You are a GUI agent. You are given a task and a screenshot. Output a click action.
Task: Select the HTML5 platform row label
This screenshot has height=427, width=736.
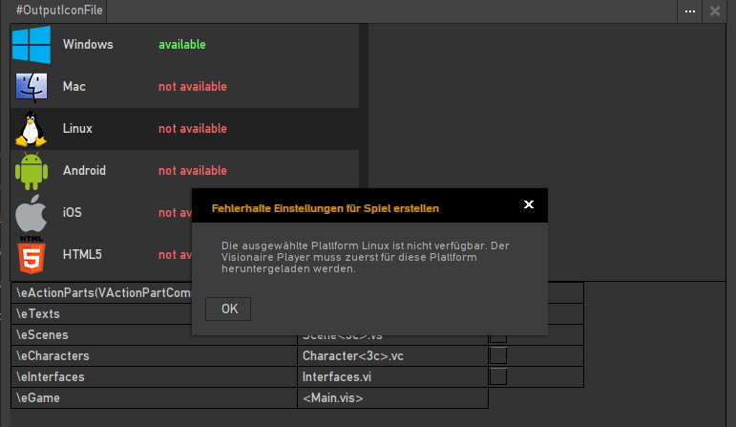point(82,255)
